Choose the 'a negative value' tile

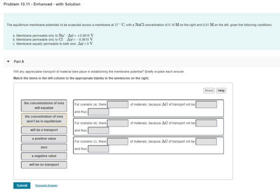pos(44,156)
